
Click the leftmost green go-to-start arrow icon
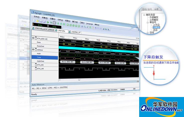pyautogui.click(x=67, y=25)
